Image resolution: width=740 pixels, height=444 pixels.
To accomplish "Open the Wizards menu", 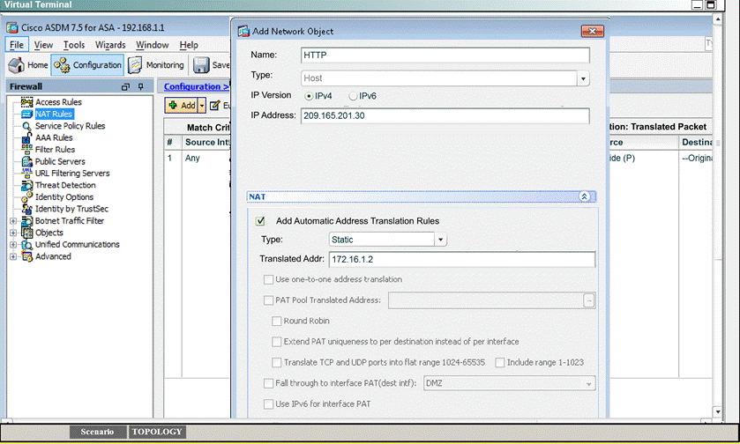I will tap(110, 45).
